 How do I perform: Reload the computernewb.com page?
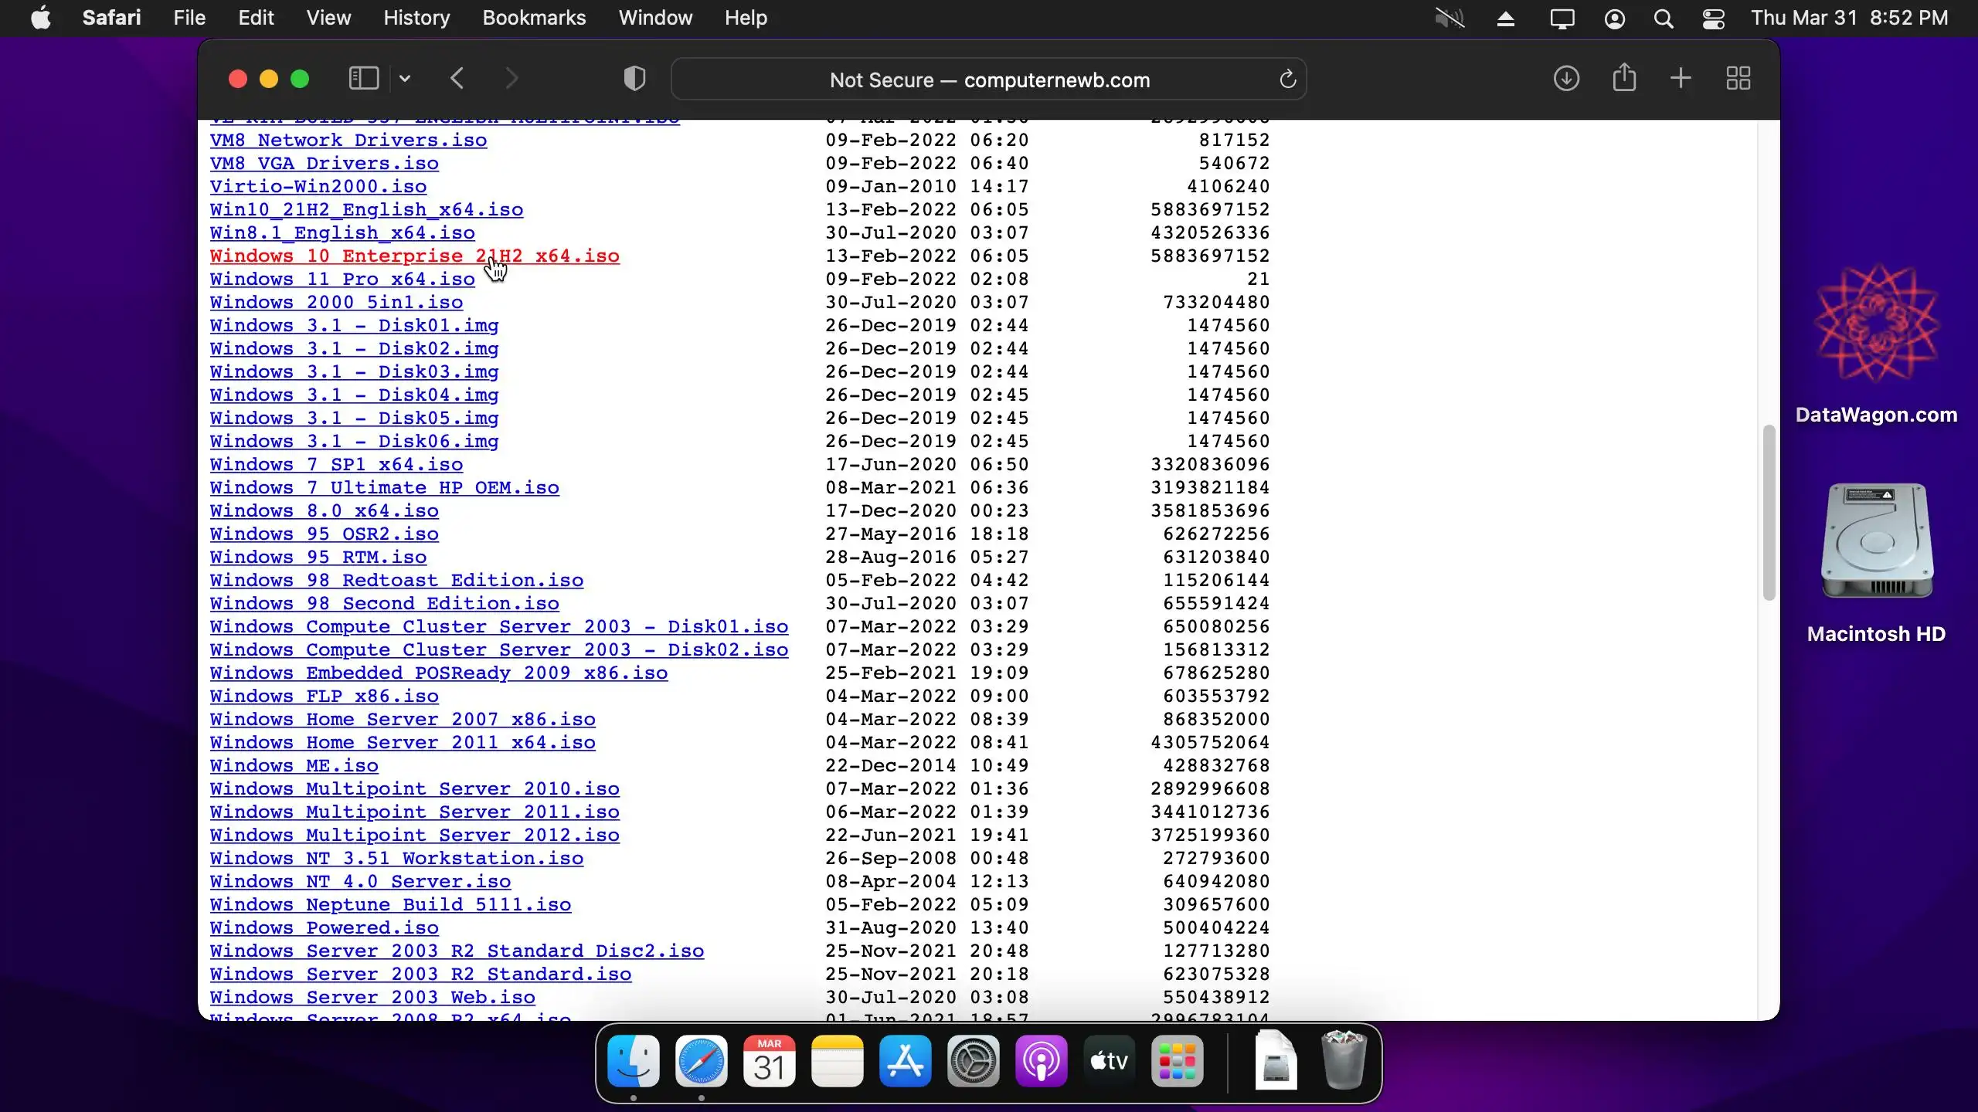1287,80
